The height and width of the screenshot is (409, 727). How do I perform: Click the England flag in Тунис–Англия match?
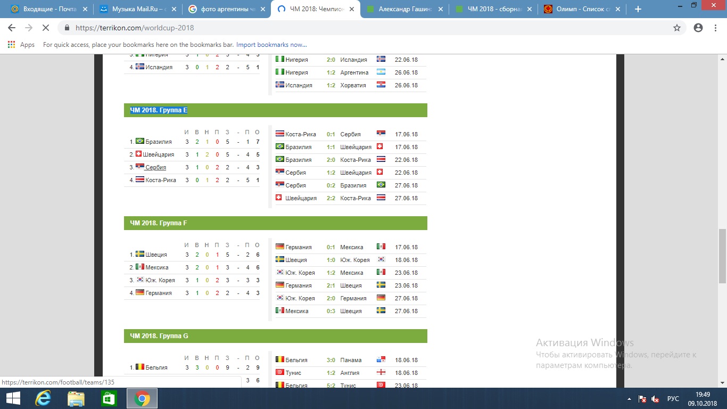point(381,372)
